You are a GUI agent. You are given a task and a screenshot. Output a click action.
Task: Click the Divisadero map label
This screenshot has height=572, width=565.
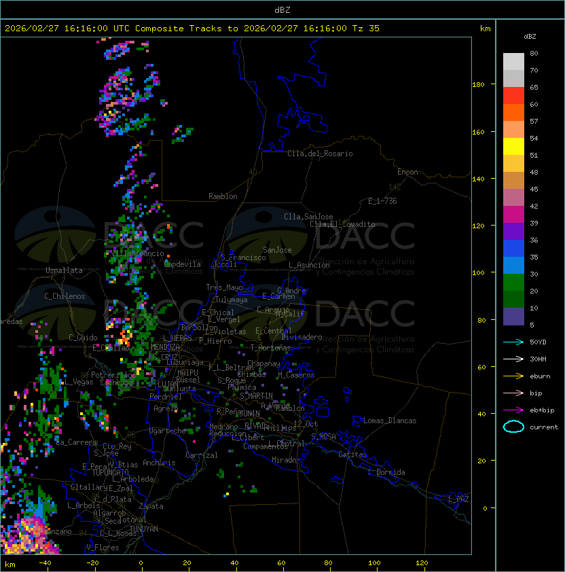[302, 337]
